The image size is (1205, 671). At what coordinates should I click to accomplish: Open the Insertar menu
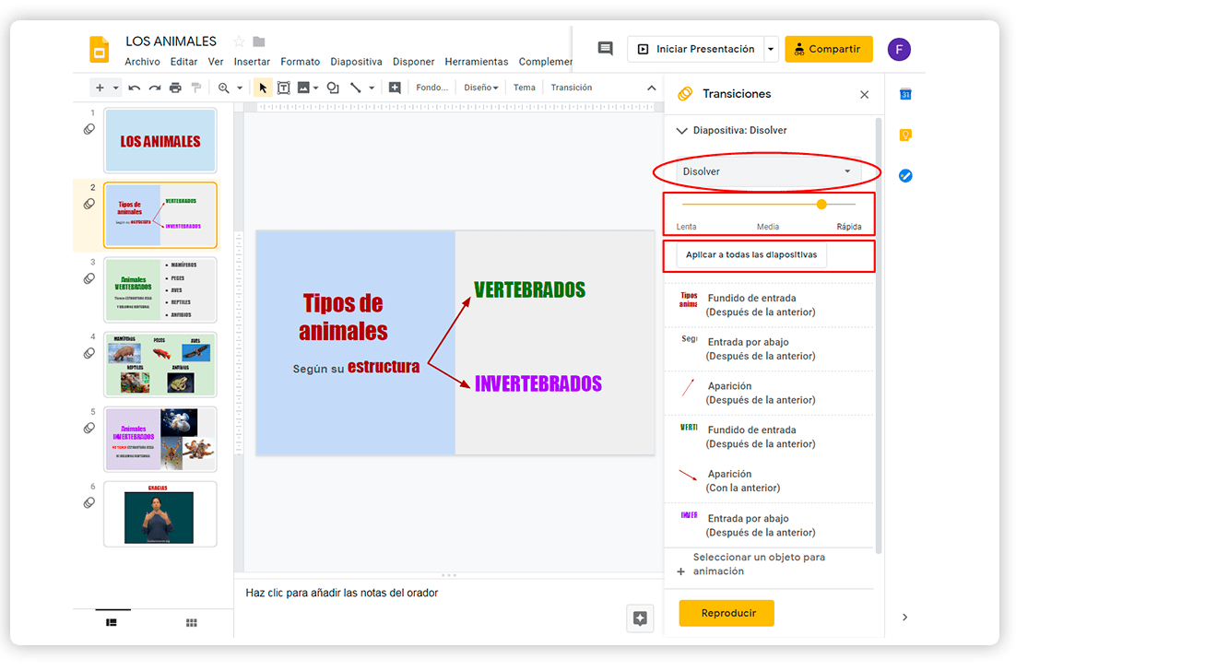pyautogui.click(x=252, y=62)
